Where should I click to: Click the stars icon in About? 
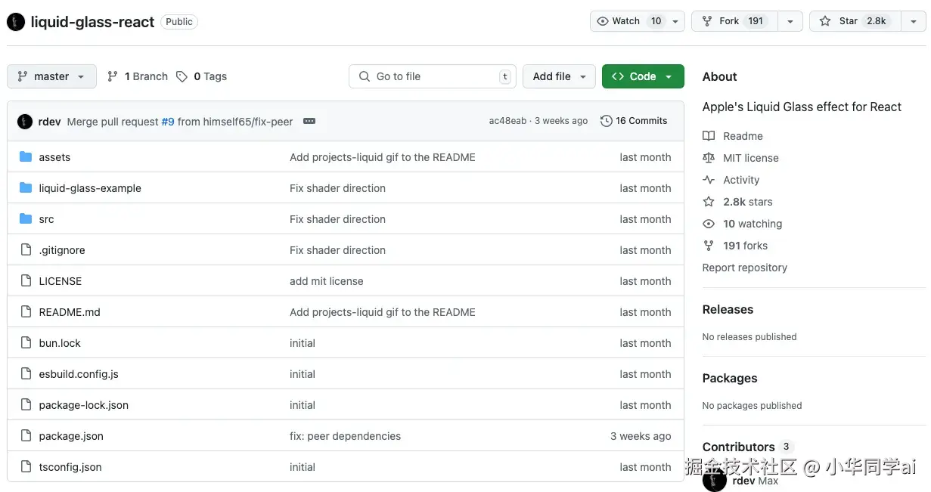coord(709,202)
